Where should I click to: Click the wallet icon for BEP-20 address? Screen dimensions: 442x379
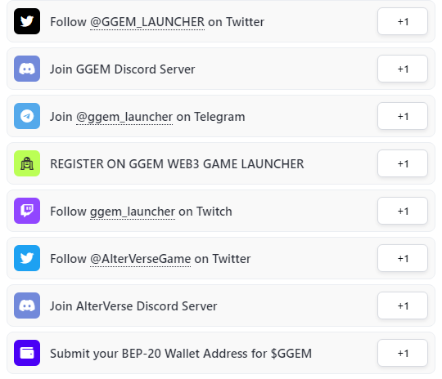tap(27, 353)
